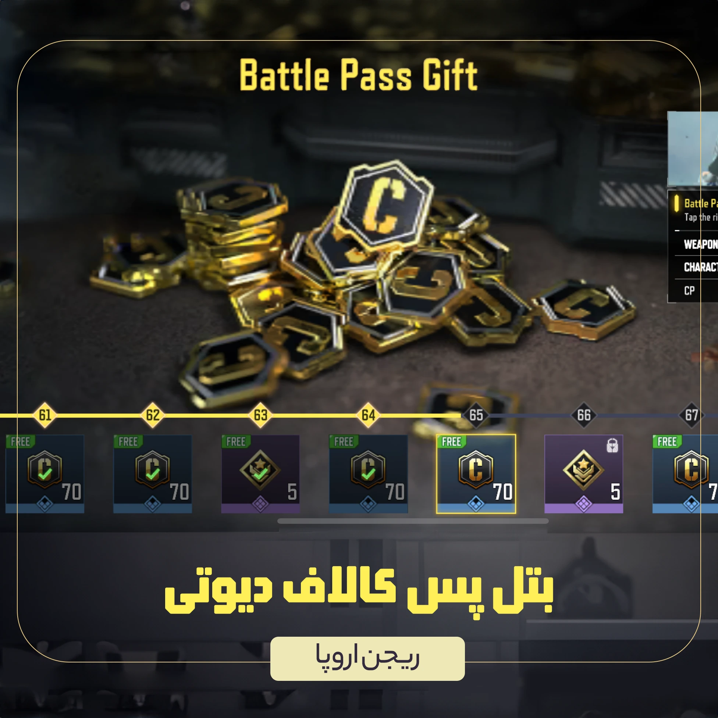The height and width of the screenshot is (718, 718).
Task: Click the tier 65 timeline marker
Action: pyautogui.click(x=476, y=415)
